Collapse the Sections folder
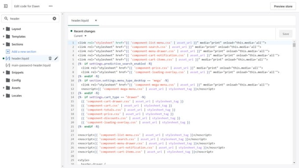This screenshot has height=168, width=299. 4,44
